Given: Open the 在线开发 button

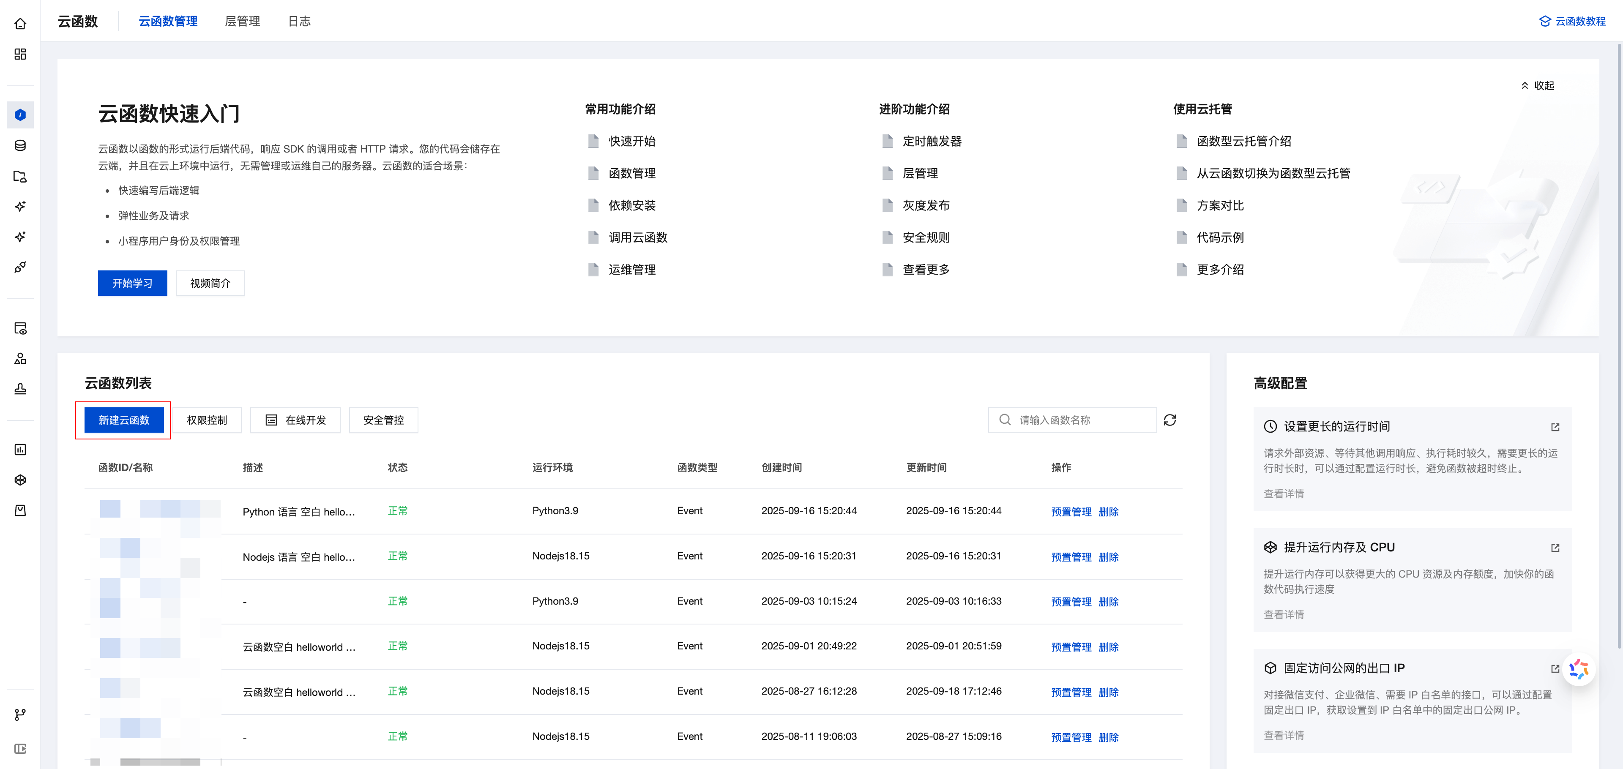Looking at the screenshot, I should click(295, 420).
